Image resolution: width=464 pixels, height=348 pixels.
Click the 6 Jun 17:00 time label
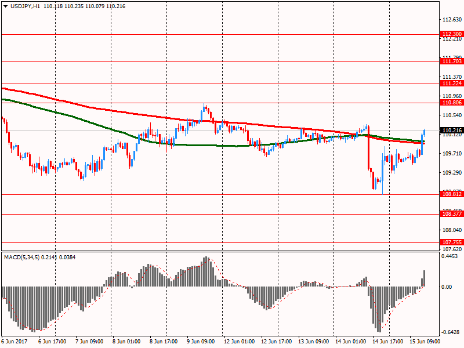coord(52,342)
